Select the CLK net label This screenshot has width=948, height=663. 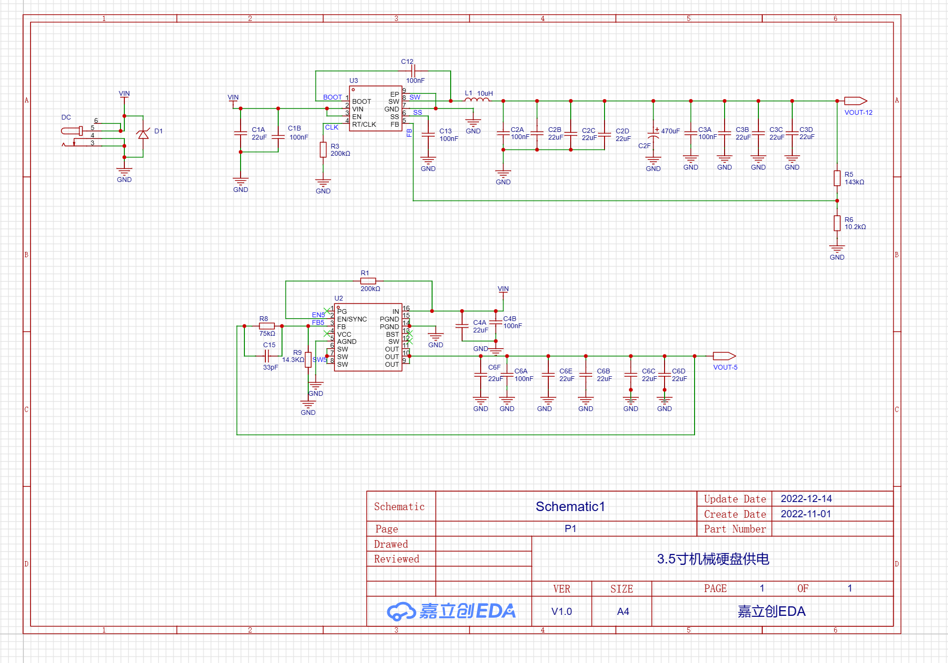[x=332, y=127]
